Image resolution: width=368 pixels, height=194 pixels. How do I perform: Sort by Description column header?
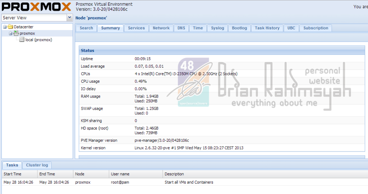click(265, 174)
